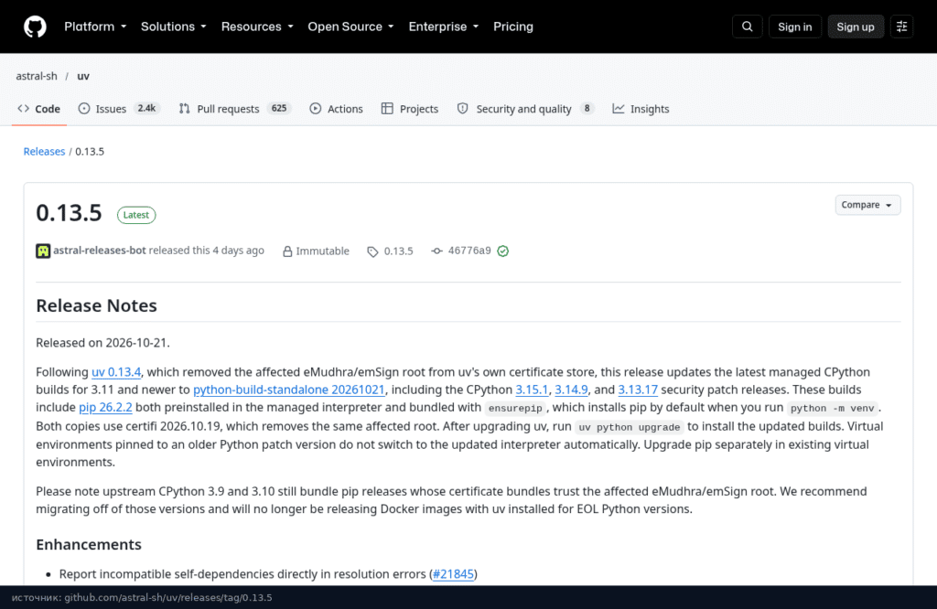Expand the Resources menu

257,27
